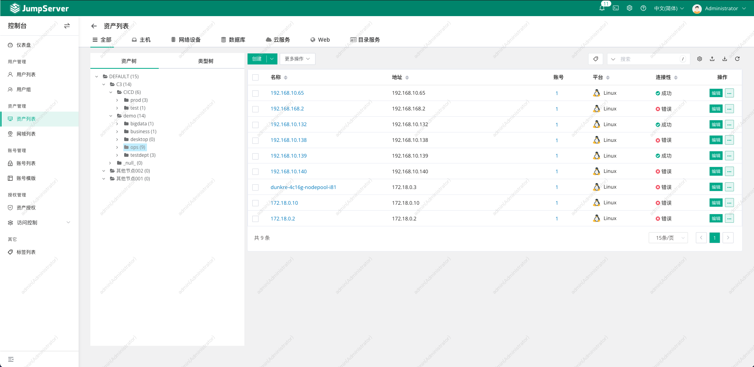Viewport: 754px width, 367px height.
Task: Open the 更多操作 dropdown
Action: tap(297, 59)
